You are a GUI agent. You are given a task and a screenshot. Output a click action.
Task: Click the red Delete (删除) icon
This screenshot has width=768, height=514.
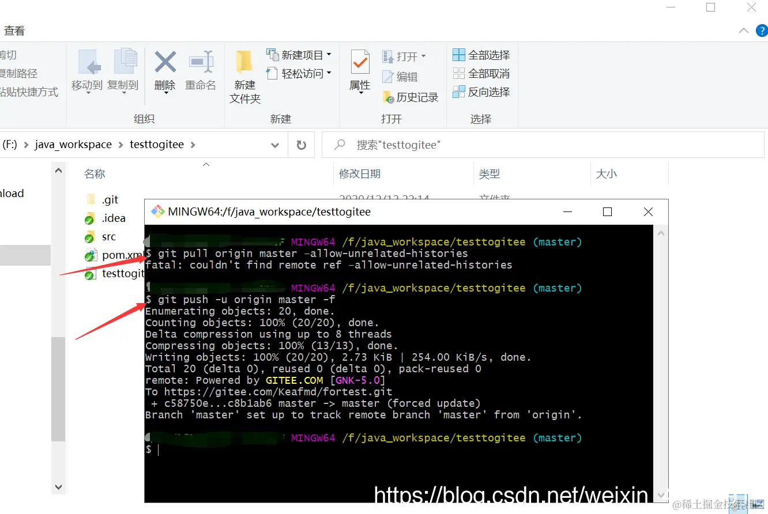pyautogui.click(x=165, y=62)
